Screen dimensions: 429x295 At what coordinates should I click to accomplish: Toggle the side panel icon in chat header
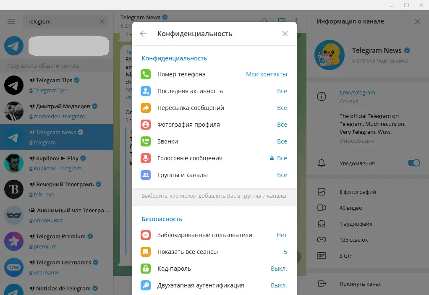point(282,21)
